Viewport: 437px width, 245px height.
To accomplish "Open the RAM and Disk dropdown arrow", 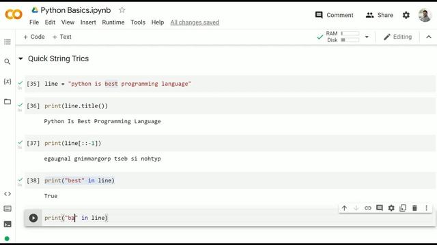I will point(367,37).
